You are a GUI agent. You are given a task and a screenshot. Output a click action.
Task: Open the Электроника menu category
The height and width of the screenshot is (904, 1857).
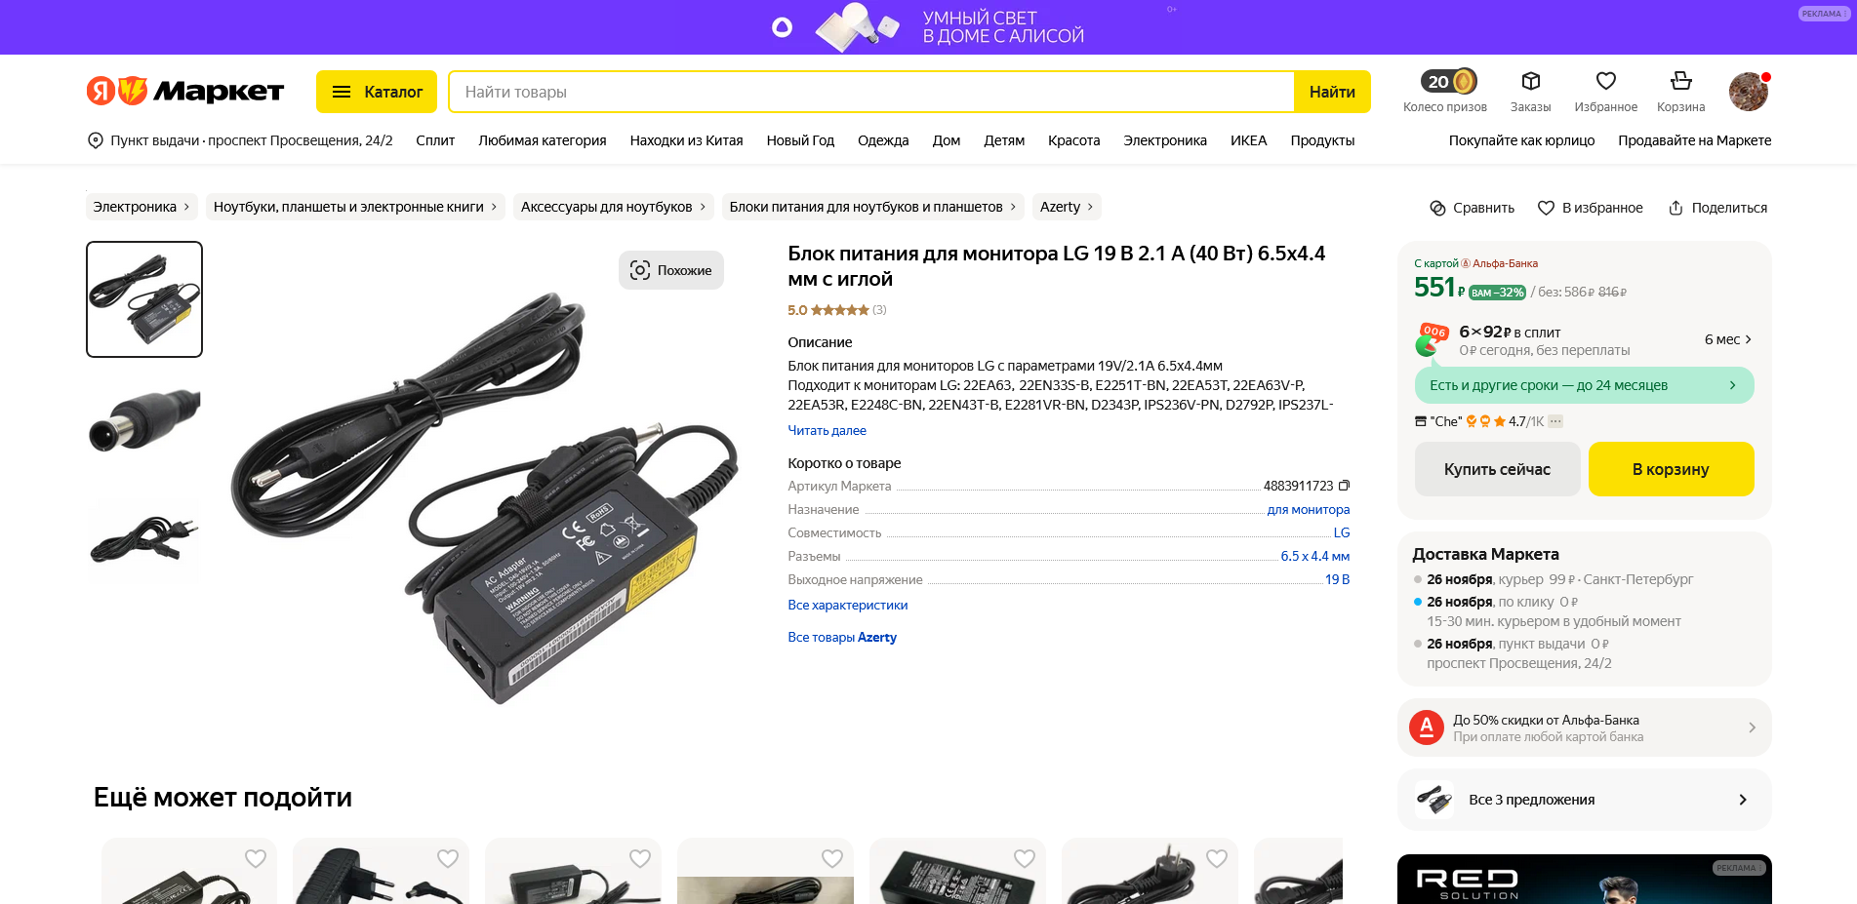click(x=1164, y=140)
